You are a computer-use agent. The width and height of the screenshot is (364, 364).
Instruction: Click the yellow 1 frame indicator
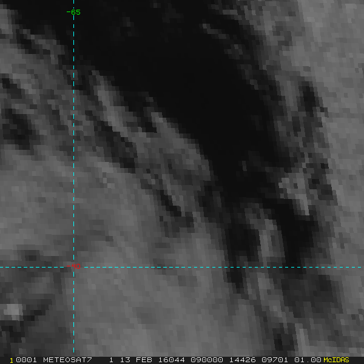click(12, 360)
